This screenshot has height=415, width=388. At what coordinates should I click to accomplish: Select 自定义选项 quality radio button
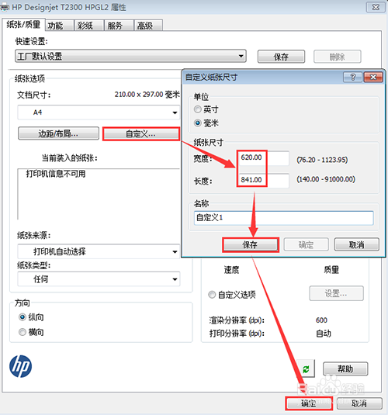pos(212,295)
